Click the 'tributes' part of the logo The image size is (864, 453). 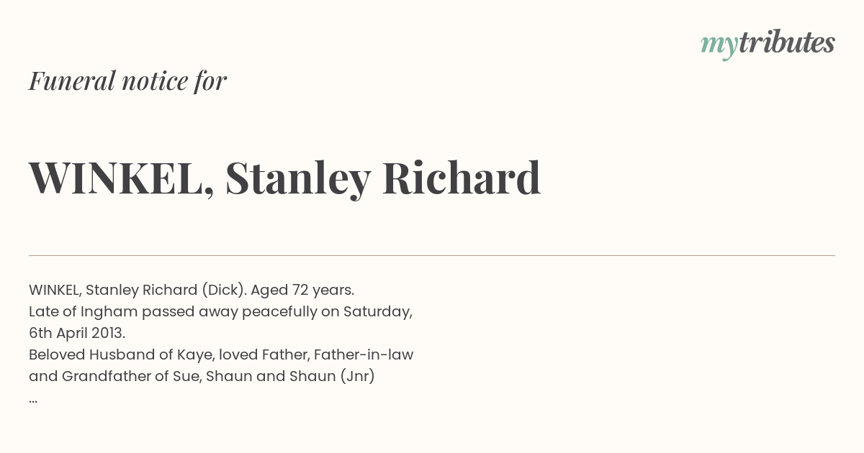tap(786, 42)
